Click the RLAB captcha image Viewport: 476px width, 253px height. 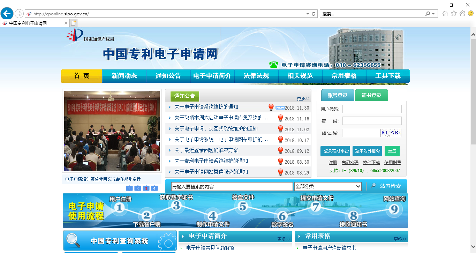pos(391,133)
